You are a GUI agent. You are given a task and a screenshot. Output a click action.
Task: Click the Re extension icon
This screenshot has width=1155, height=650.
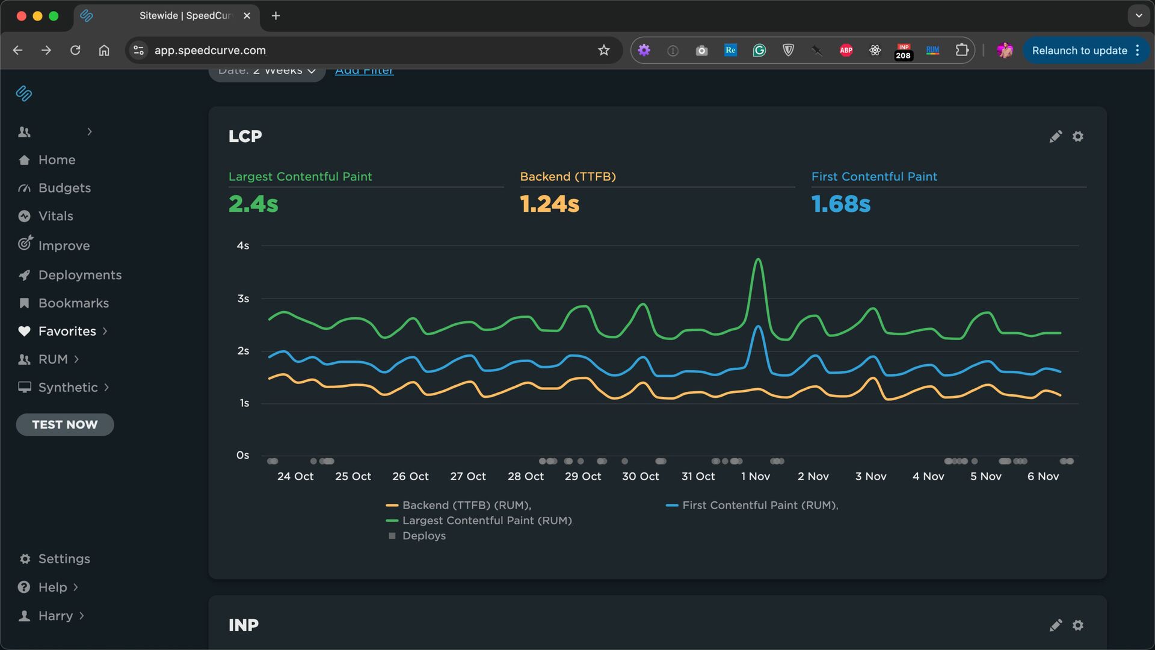tap(730, 51)
